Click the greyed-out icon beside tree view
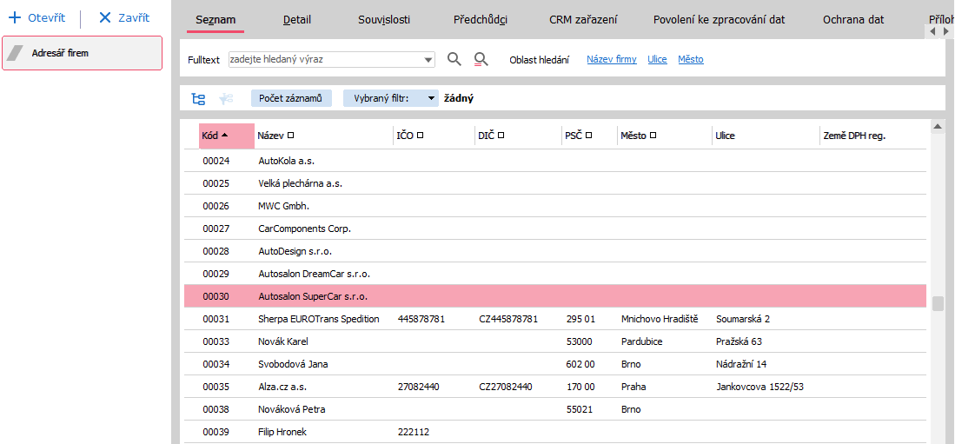Viewport: 955px width, 444px height. 227,99
